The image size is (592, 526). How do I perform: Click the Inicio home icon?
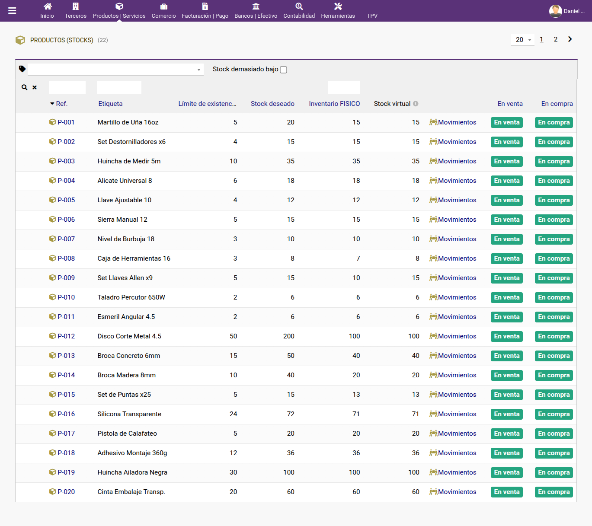pos(48,6)
